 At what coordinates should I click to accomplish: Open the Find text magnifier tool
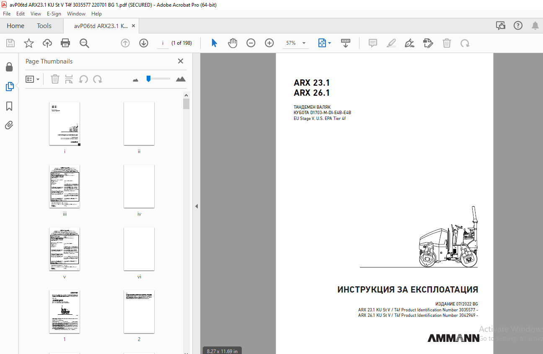coord(84,43)
